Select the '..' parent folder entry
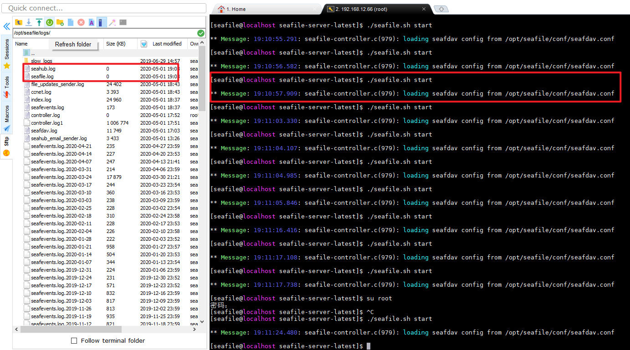The image size is (630, 350). click(33, 53)
